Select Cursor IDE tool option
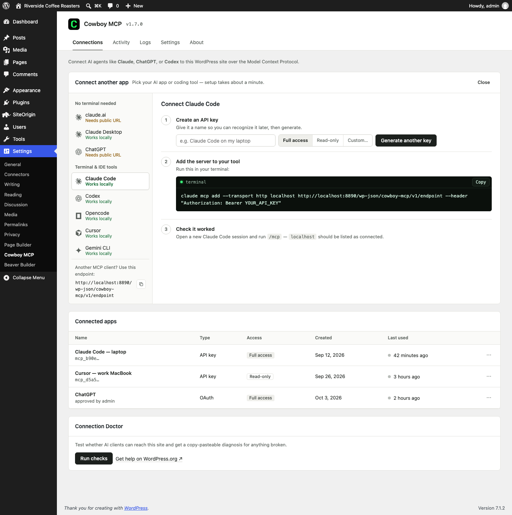The height and width of the screenshot is (515, 512). click(x=110, y=233)
